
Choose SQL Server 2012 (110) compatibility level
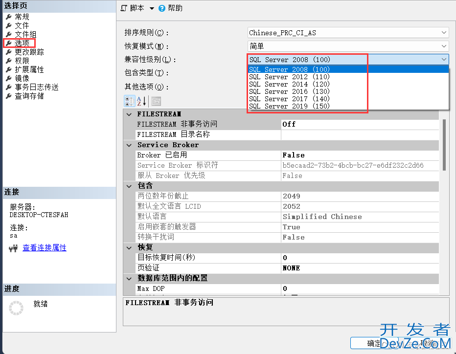pos(348,77)
